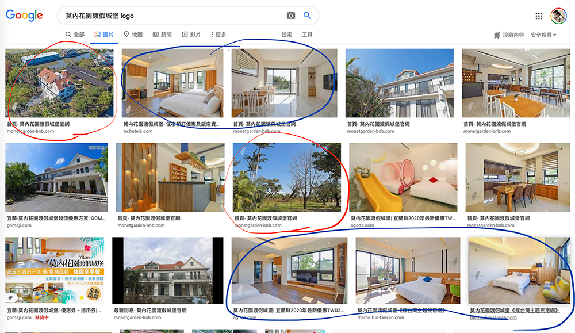575x333 pixels.
Task: Open the 設定 settings menu
Action: coord(287,35)
